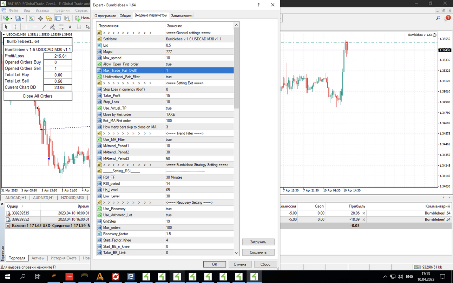Open the AUDNZD,H1 chart tab

pyautogui.click(x=43, y=198)
